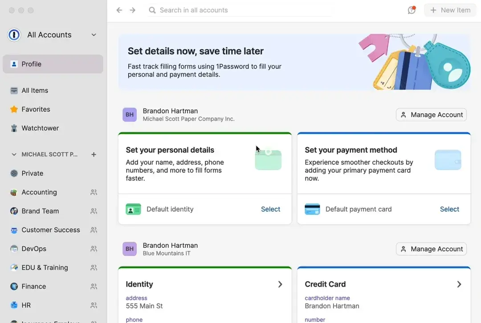481x323 pixels.
Task: Click the green wallet illustration
Action: (x=268, y=159)
